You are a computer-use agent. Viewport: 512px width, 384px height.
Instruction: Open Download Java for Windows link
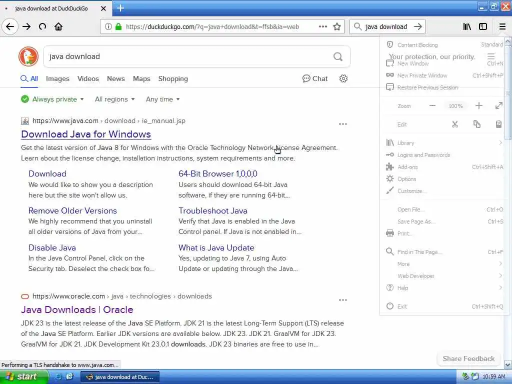tap(86, 134)
